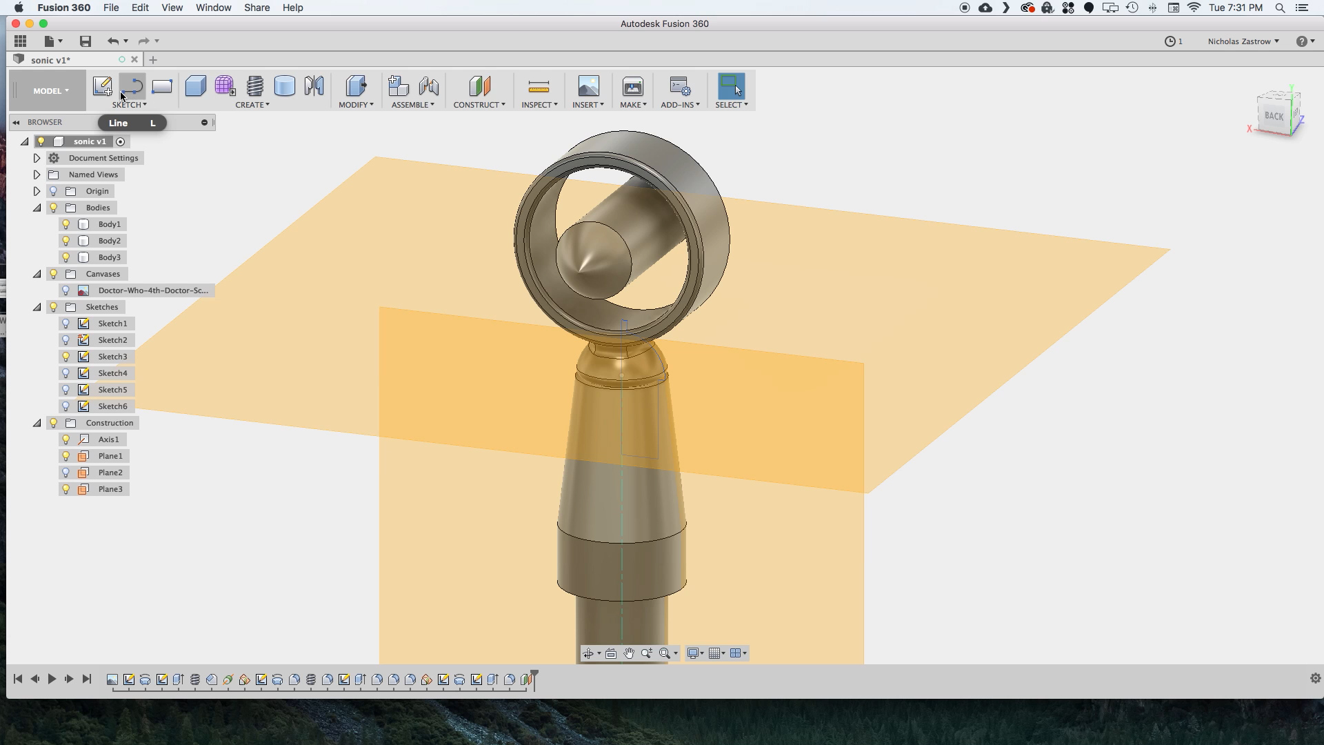1324x745 pixels.
Task: Click the Measure inspect icon
Action: [539, 86]
